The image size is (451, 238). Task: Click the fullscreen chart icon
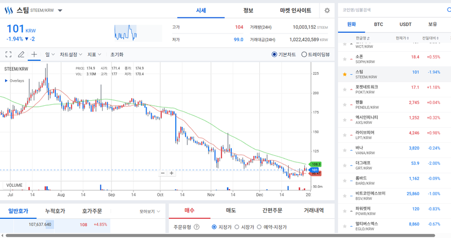click(8, 55)
